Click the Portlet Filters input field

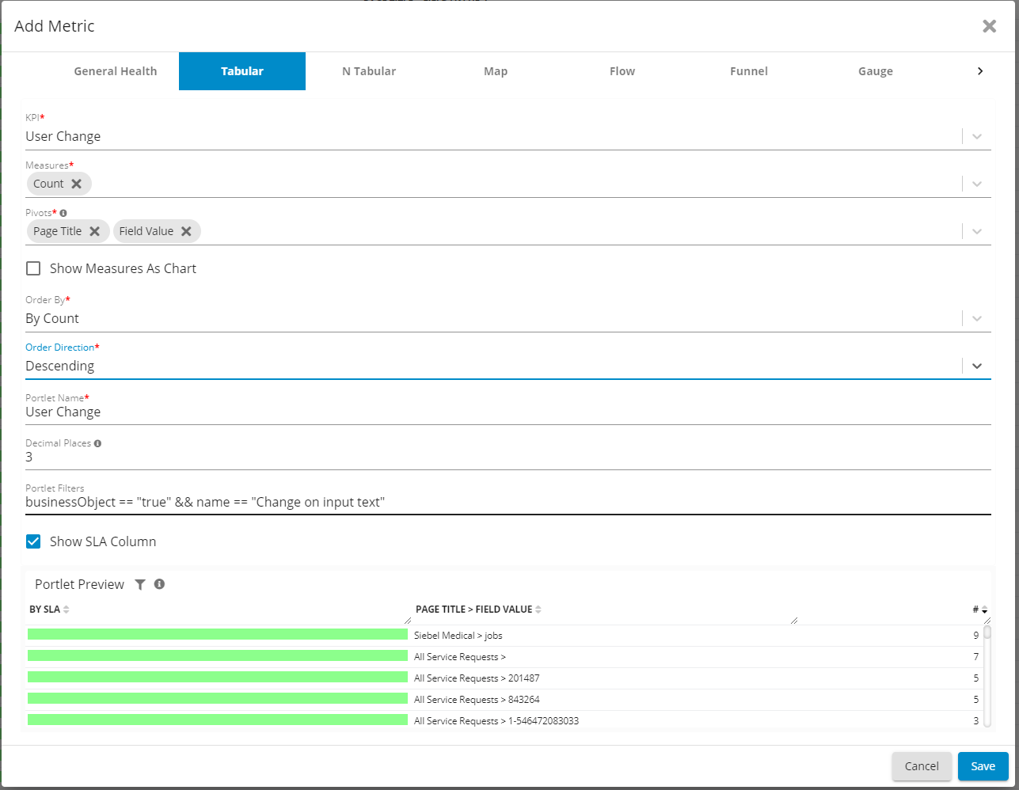click(x=507, y=502)
